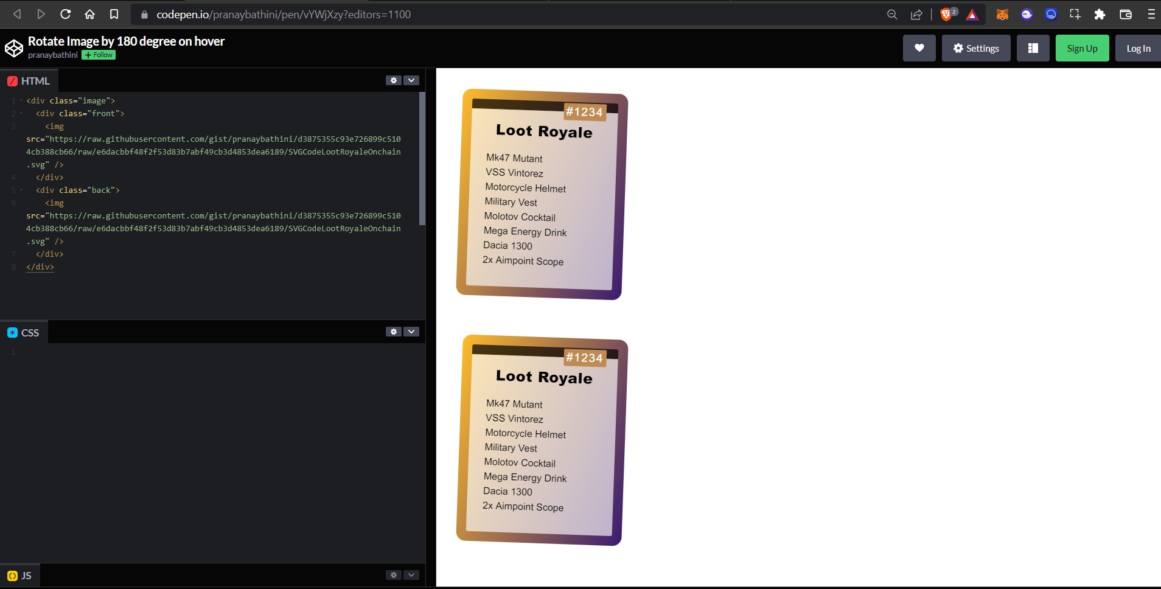Open the blue chat-bubble extension icon
Screen dimensions: 1161x589
click(x=1051, y=14)
